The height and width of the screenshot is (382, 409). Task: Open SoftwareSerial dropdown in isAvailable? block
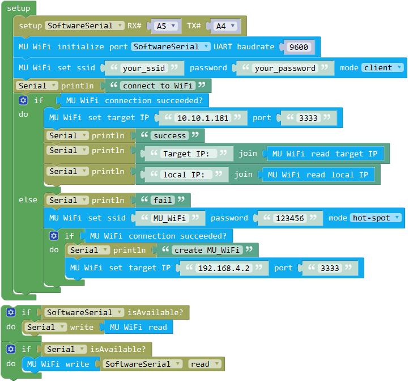(84, 312)
